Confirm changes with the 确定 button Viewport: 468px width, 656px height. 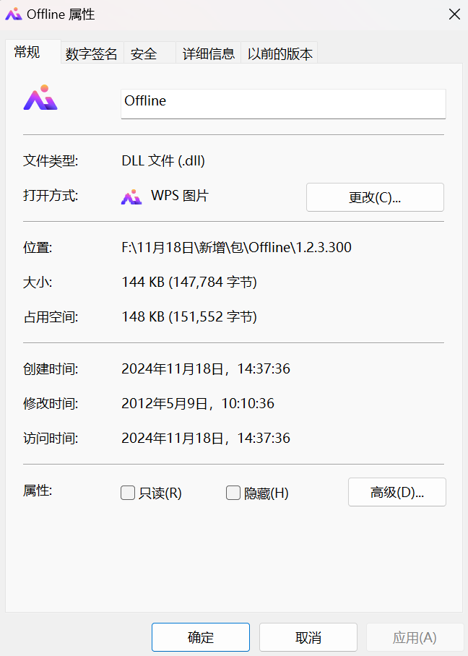200,636
